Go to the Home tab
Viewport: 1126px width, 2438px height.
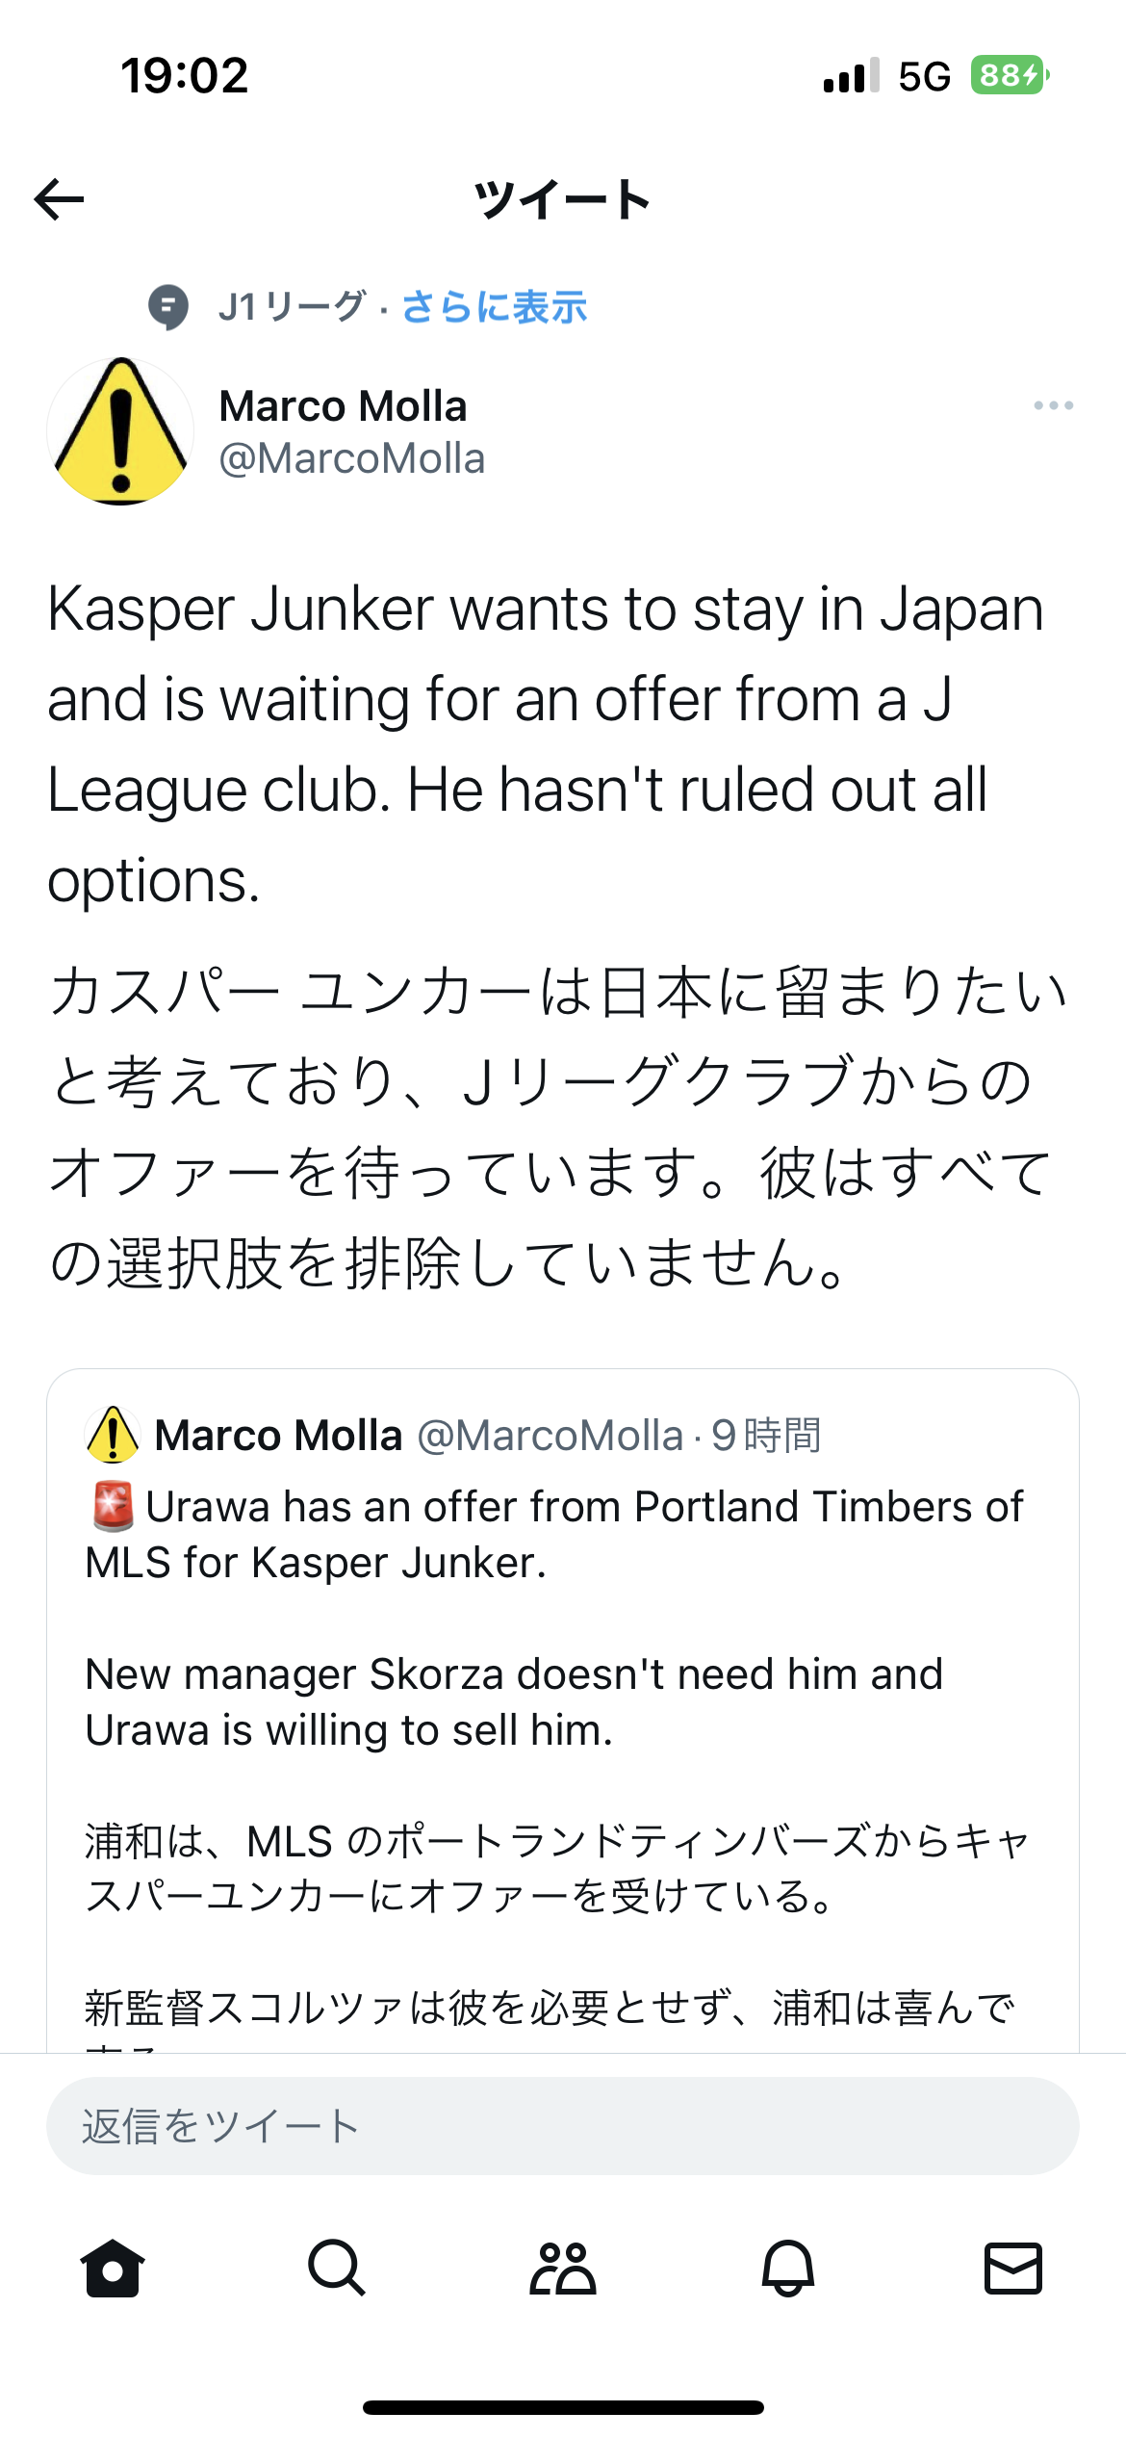click(x=113, y=2268)
